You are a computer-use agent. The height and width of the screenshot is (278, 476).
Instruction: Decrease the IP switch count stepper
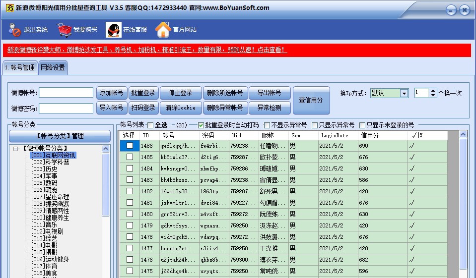(x=433, y=95)
